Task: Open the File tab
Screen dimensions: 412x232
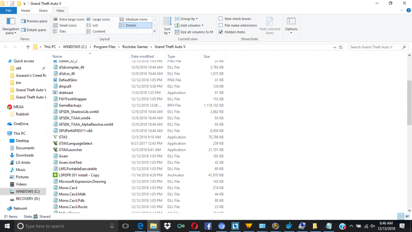Action: point(8,11)
